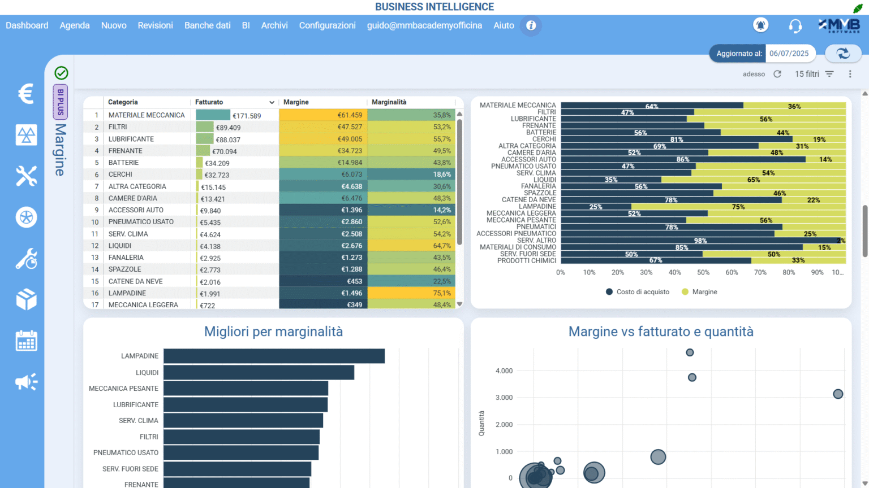Click the table's scroll-down arrow
The image size is (869, 488).
[x=459, y=304]
